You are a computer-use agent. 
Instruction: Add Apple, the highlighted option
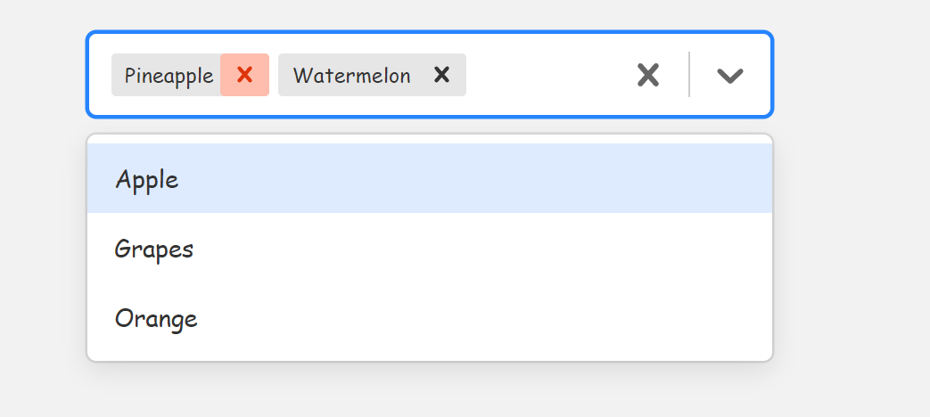[x=147, y=179]
